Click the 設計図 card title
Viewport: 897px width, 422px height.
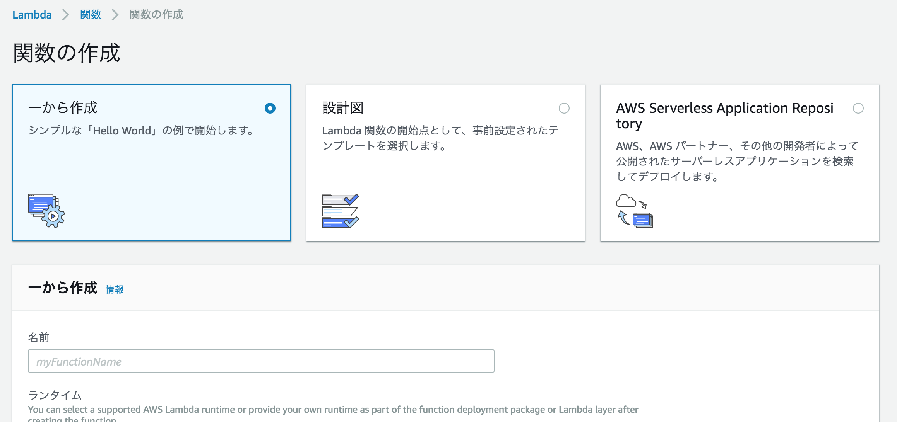click(343, 108)
